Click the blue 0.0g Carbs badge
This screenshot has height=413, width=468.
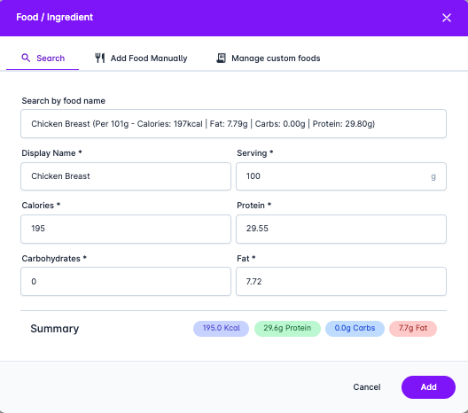[x=355, y=329]
